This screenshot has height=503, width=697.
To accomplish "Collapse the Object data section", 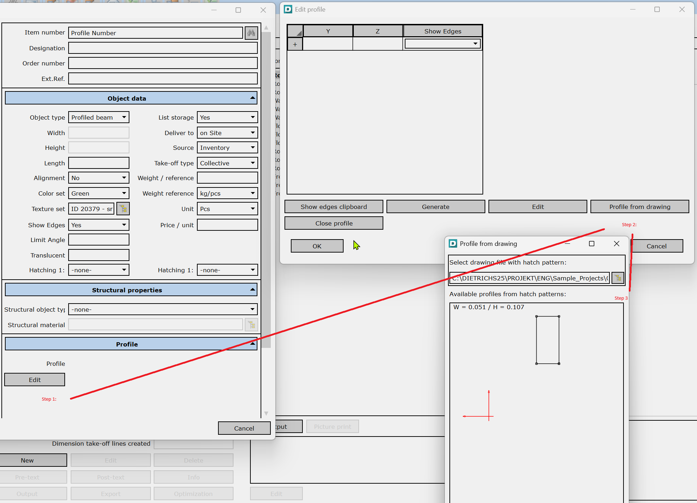I will coord(252,98).
